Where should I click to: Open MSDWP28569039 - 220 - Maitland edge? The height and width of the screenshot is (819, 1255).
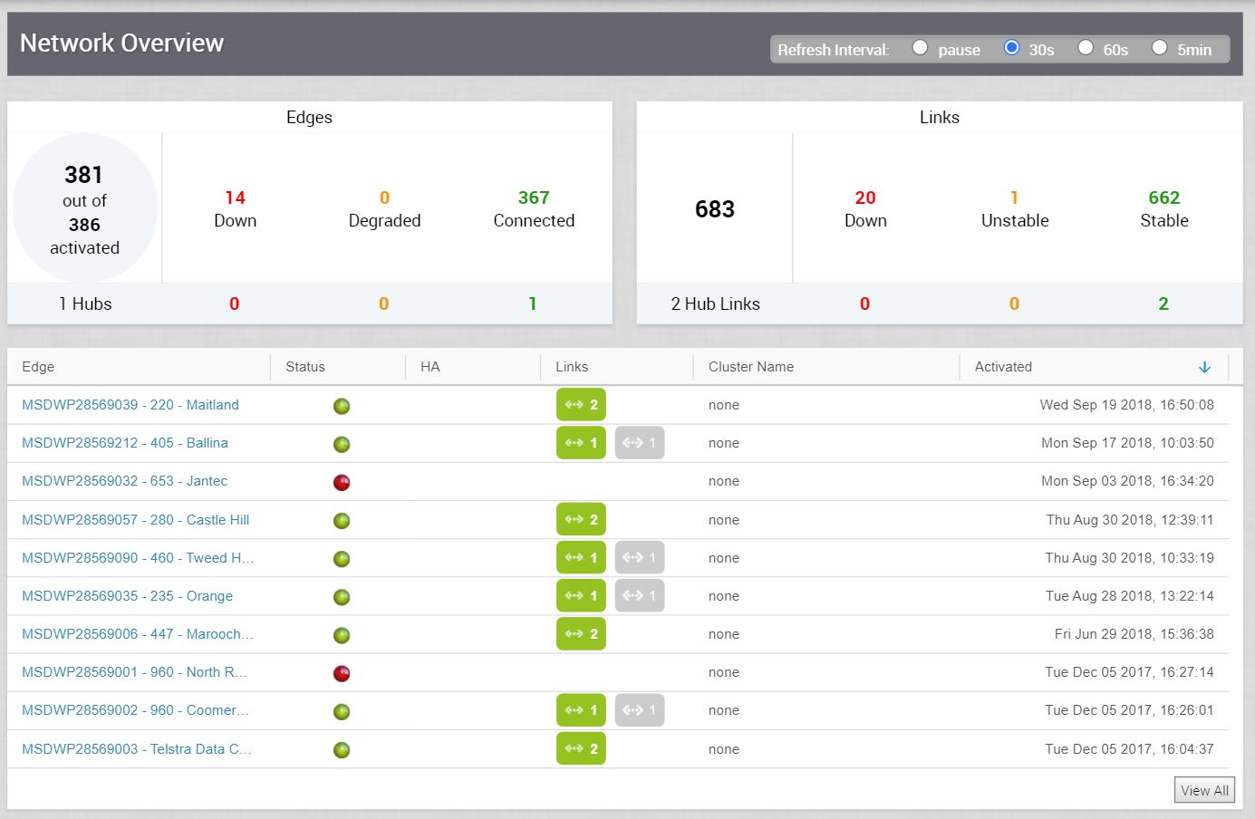tap(130, 405)
